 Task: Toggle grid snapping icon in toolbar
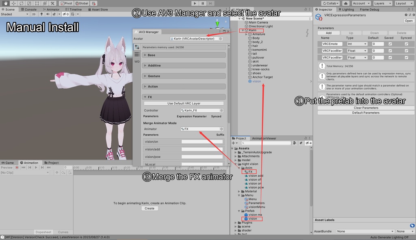[x=94, y=3]
